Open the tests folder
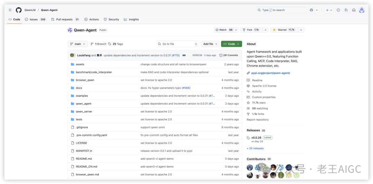 click(79, 119)
